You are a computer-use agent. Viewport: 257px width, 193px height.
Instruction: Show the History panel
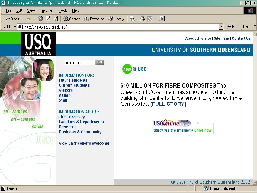coord(116,19)
